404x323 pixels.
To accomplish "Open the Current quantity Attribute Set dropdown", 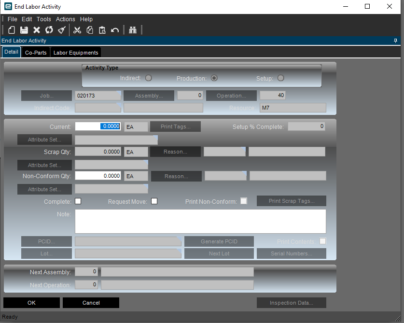I will tap(155, 137).
